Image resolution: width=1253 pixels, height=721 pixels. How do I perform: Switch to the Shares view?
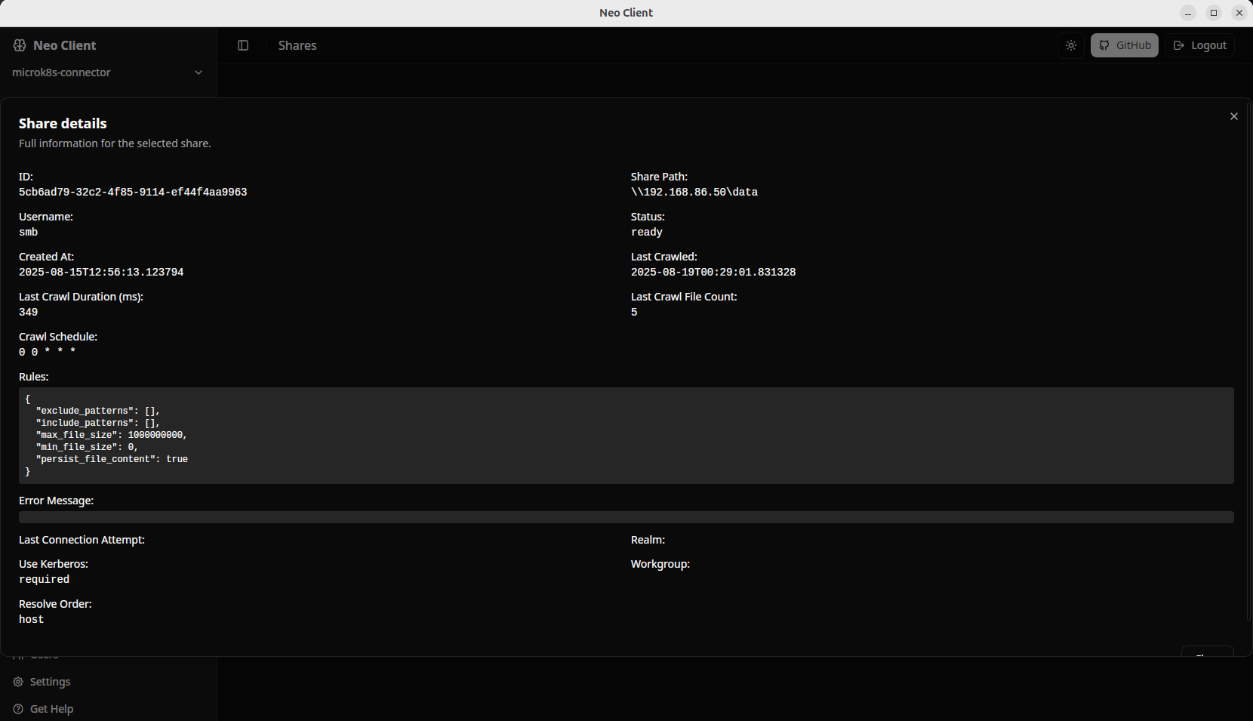coord(297,45)
